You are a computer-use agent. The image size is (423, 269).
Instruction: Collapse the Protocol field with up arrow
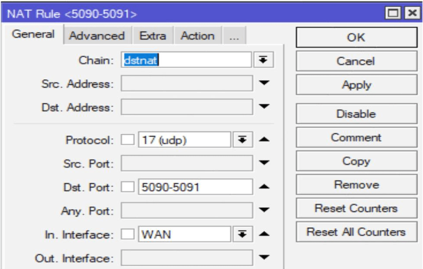click(x=265, y=140)
